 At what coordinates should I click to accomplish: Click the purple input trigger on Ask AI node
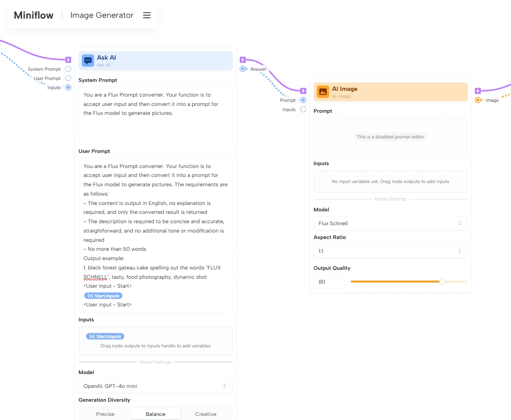click(68, 60)
